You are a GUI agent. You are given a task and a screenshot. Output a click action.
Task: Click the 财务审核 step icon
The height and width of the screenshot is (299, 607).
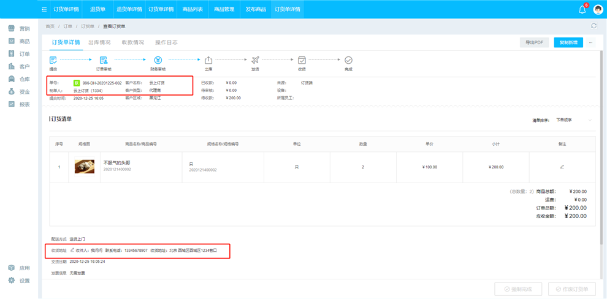[158, 60]
